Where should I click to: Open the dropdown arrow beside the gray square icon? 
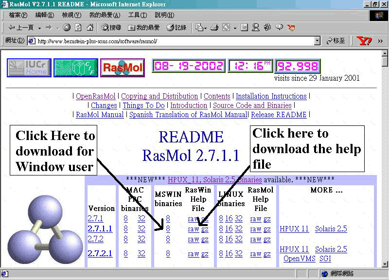pos(235,28)
